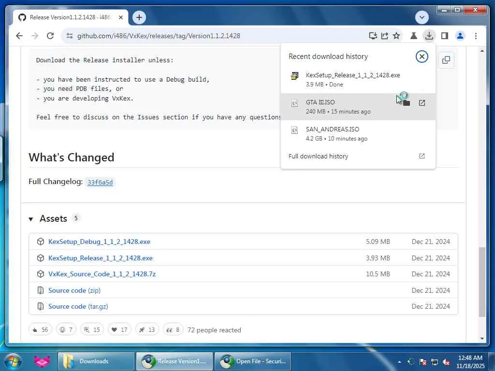Click the page vertical scrollbar thumb

pos(482,282)
